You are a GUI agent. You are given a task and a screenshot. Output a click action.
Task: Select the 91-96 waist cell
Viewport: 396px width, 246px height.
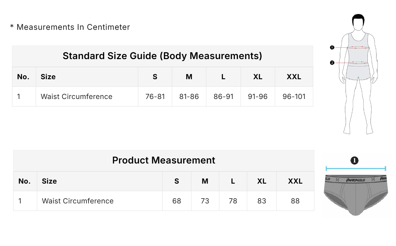click(x=258, y=97)
